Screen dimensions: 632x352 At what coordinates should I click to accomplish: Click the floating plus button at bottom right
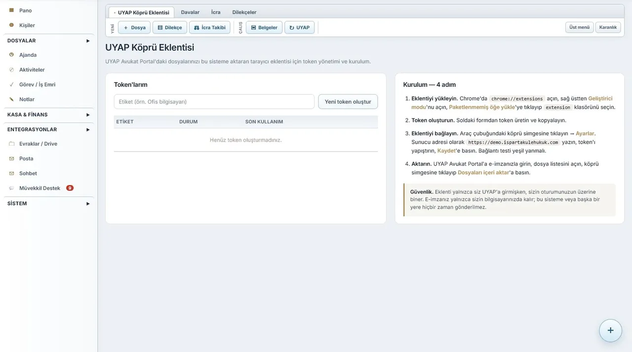point(610,330)
